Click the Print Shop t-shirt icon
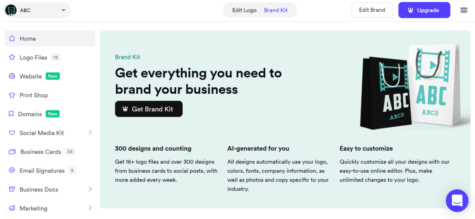This screenshot has width=475, height=219. point(12,95)
